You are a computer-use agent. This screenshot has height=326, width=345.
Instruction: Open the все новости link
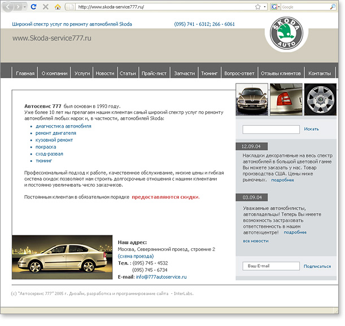[x=256, y=241]
